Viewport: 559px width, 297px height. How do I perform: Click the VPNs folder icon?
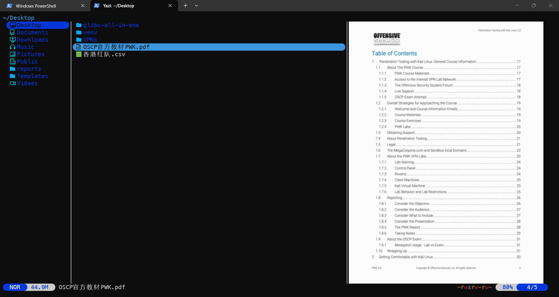click(x=79, y=40)
